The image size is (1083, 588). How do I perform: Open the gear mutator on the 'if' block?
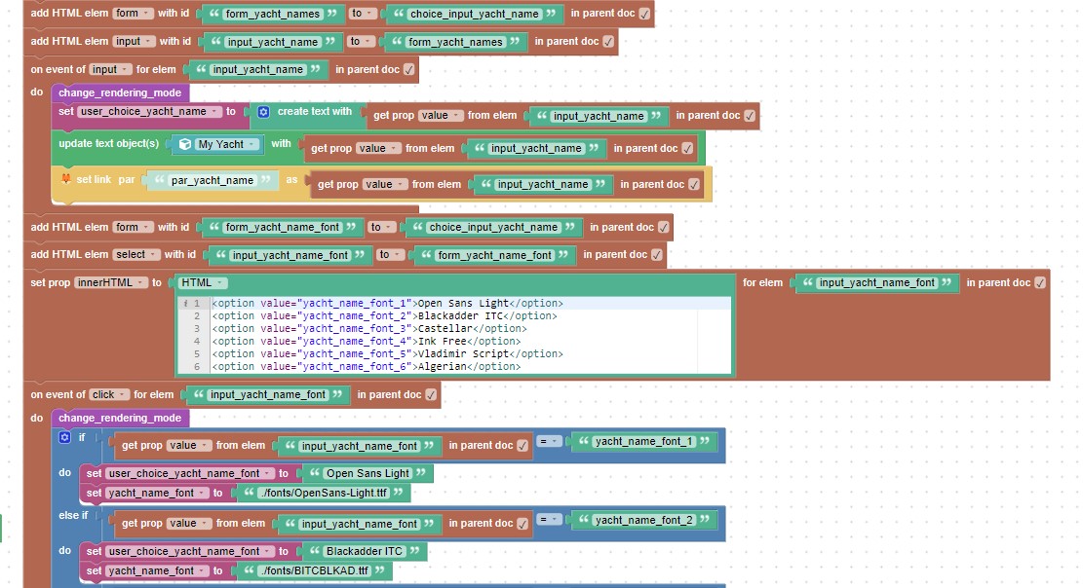click(65, 437)
